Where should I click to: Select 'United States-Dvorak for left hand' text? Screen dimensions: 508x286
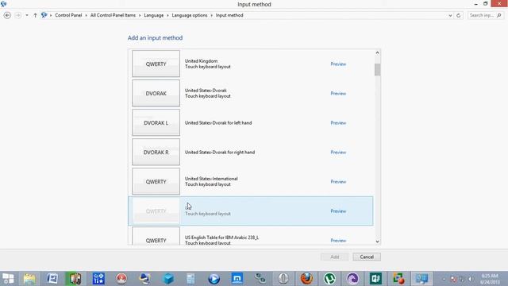point(218,123)
